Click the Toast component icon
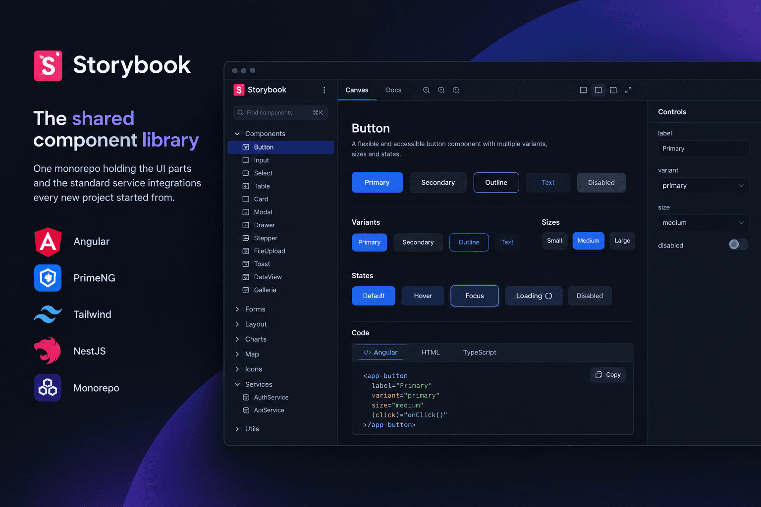The width and height of the screenshot is (761, 507). coord(246,264)
